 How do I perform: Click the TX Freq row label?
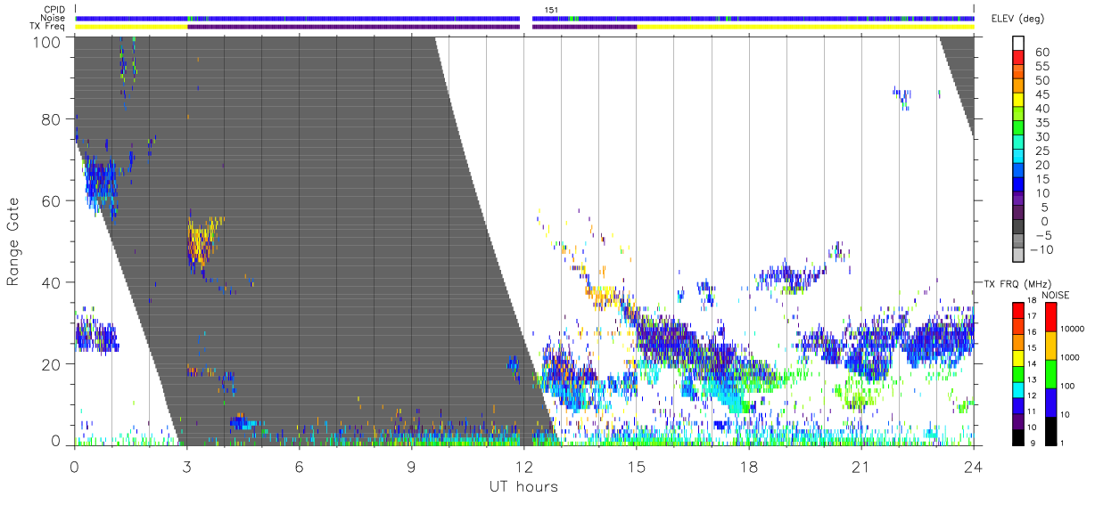coord(48,27)
